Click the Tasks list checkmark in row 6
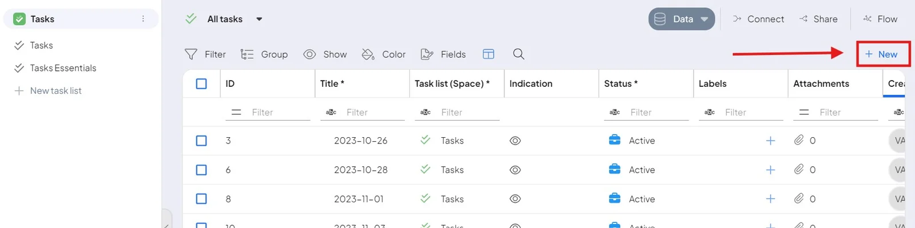Viewport: 915px width, 228px height. [x=425, y=169]
